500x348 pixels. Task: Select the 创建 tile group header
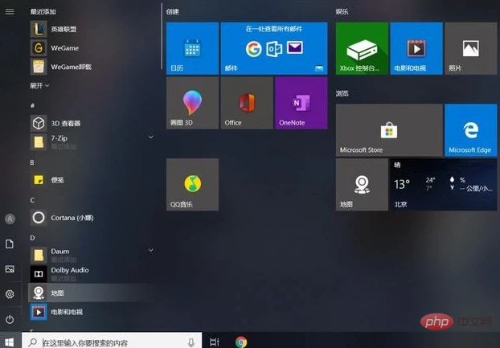coord(172,12)
